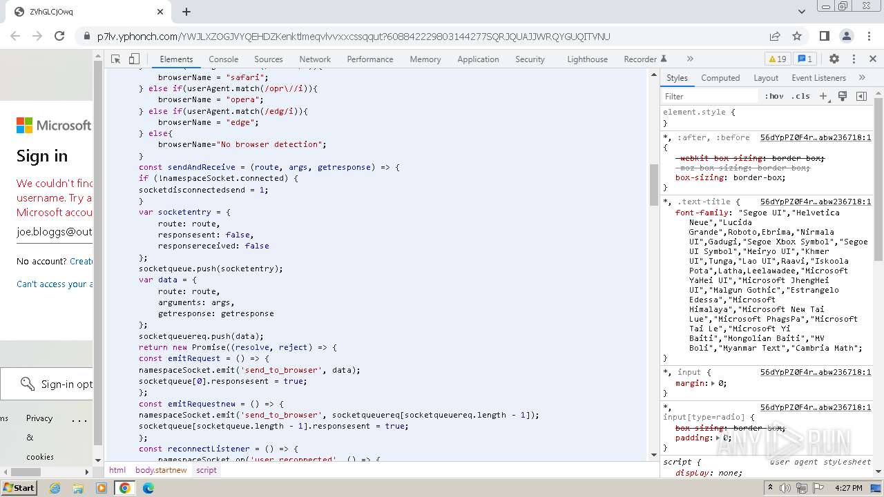
Task: Show more DevTools main tabs
Action: point(690,59)
